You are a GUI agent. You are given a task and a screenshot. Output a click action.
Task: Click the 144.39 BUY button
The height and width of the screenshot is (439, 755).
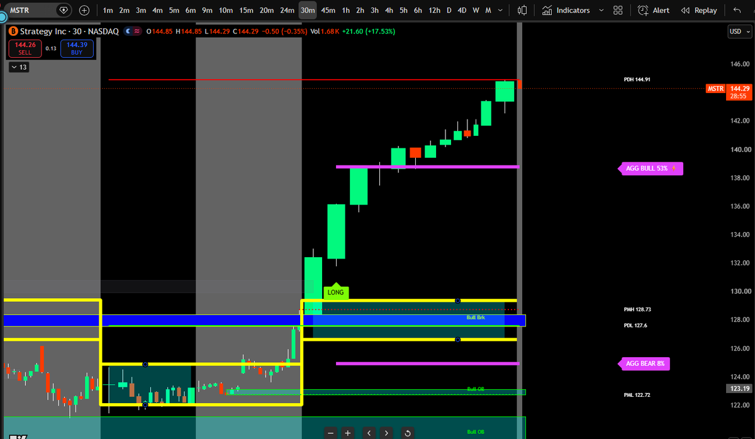click(76, 48)
